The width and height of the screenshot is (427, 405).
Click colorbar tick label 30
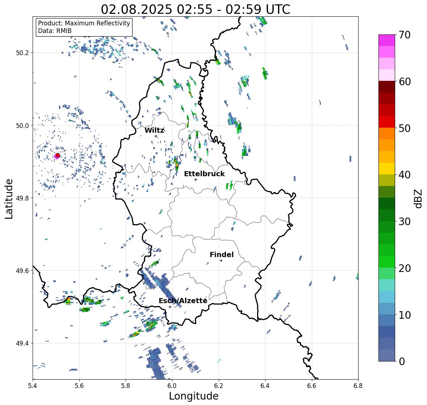pos(405,221)
